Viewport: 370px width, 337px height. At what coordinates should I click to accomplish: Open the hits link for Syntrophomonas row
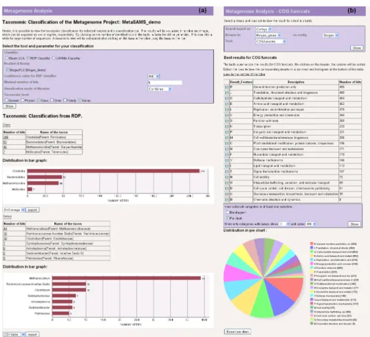coord(4,244)
